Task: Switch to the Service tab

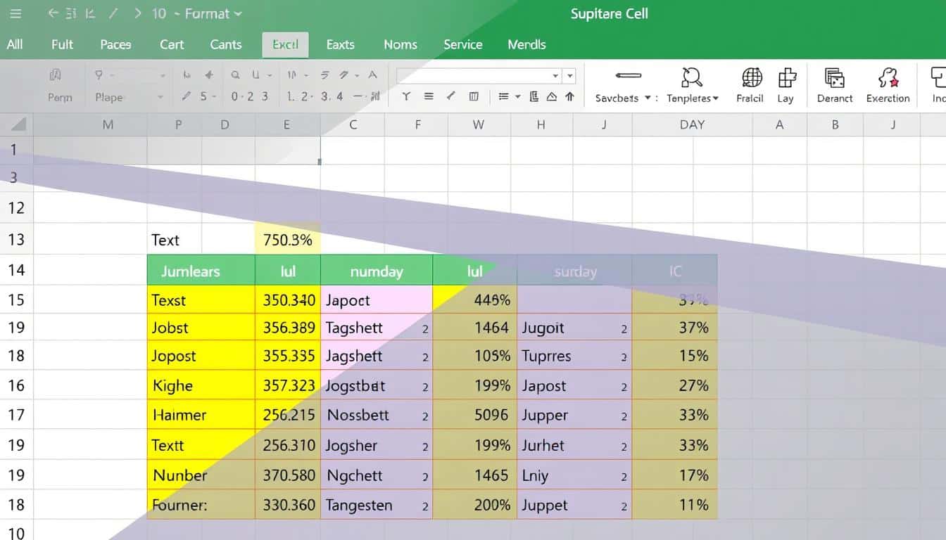Action: (462, 44)
